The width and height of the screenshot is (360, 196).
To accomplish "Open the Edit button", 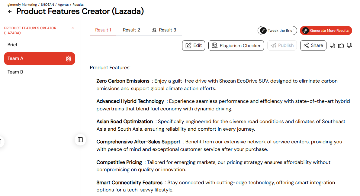I will [x=194, y=46].
